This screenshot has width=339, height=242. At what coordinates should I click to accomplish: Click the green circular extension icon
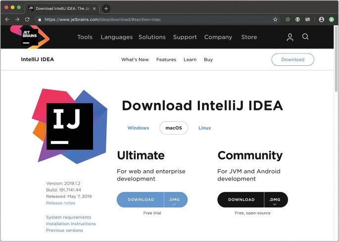click(298, 19)
